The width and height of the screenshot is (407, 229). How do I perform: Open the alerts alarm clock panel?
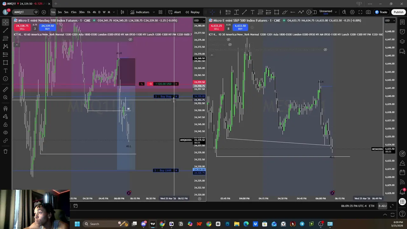click(x=402, y=32)
